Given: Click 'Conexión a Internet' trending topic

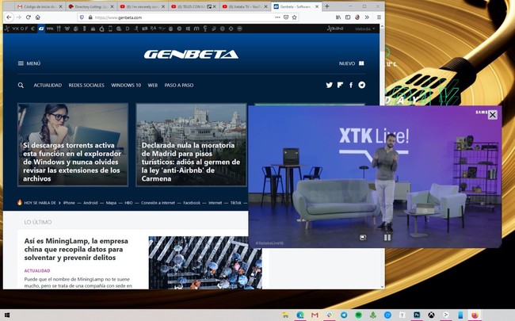Looking at the screenshot, I should pyautogui.click(x=158, y=203).
